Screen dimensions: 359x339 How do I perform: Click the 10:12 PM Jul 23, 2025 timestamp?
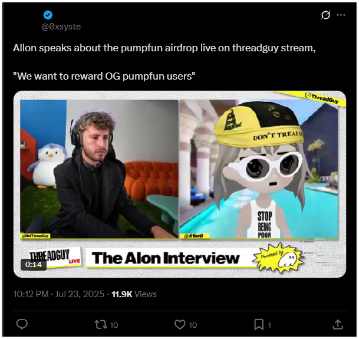click(x=58, y=294)
